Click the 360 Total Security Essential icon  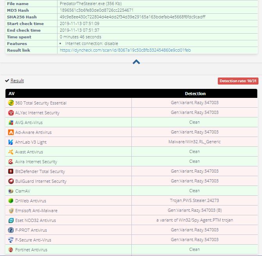[x=11, y=103]
